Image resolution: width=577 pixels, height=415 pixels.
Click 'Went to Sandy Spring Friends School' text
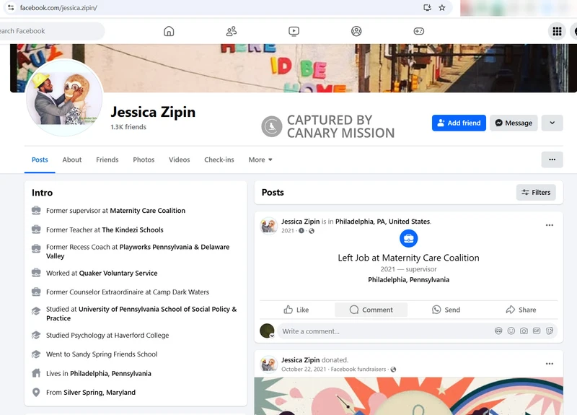(102, 354)
